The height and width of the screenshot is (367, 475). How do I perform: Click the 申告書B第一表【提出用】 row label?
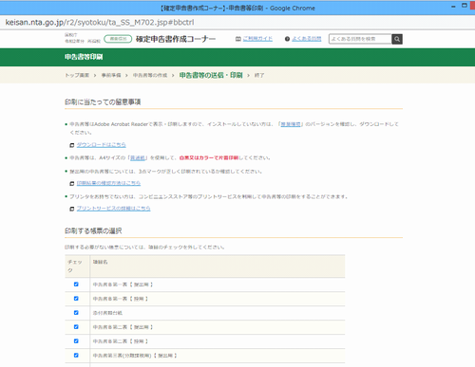tap(123, 284)
